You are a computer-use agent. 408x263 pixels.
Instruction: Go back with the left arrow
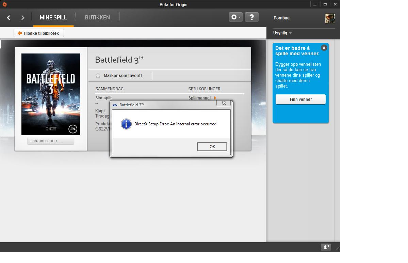(x=9, y=17)
